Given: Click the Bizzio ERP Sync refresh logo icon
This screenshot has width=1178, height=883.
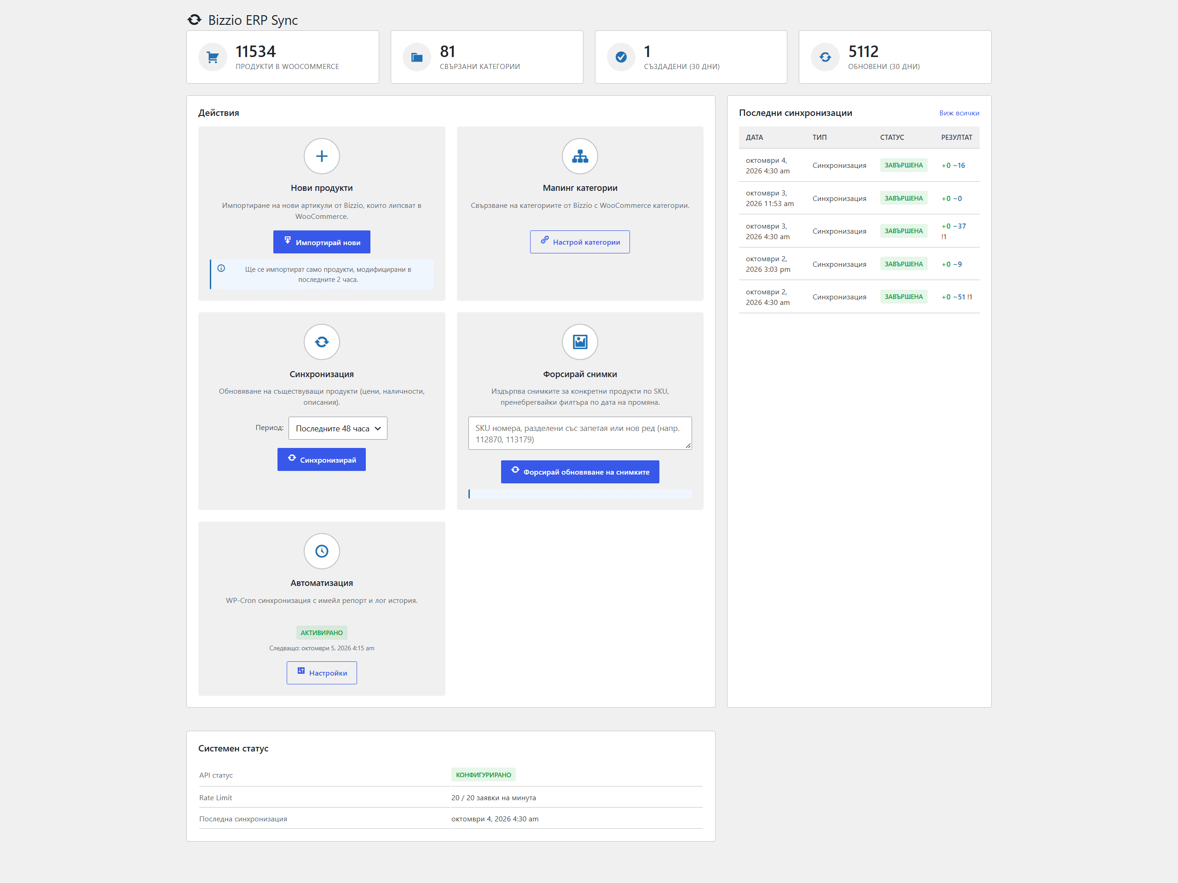Looking at the screenshot, I should [194, 20].
